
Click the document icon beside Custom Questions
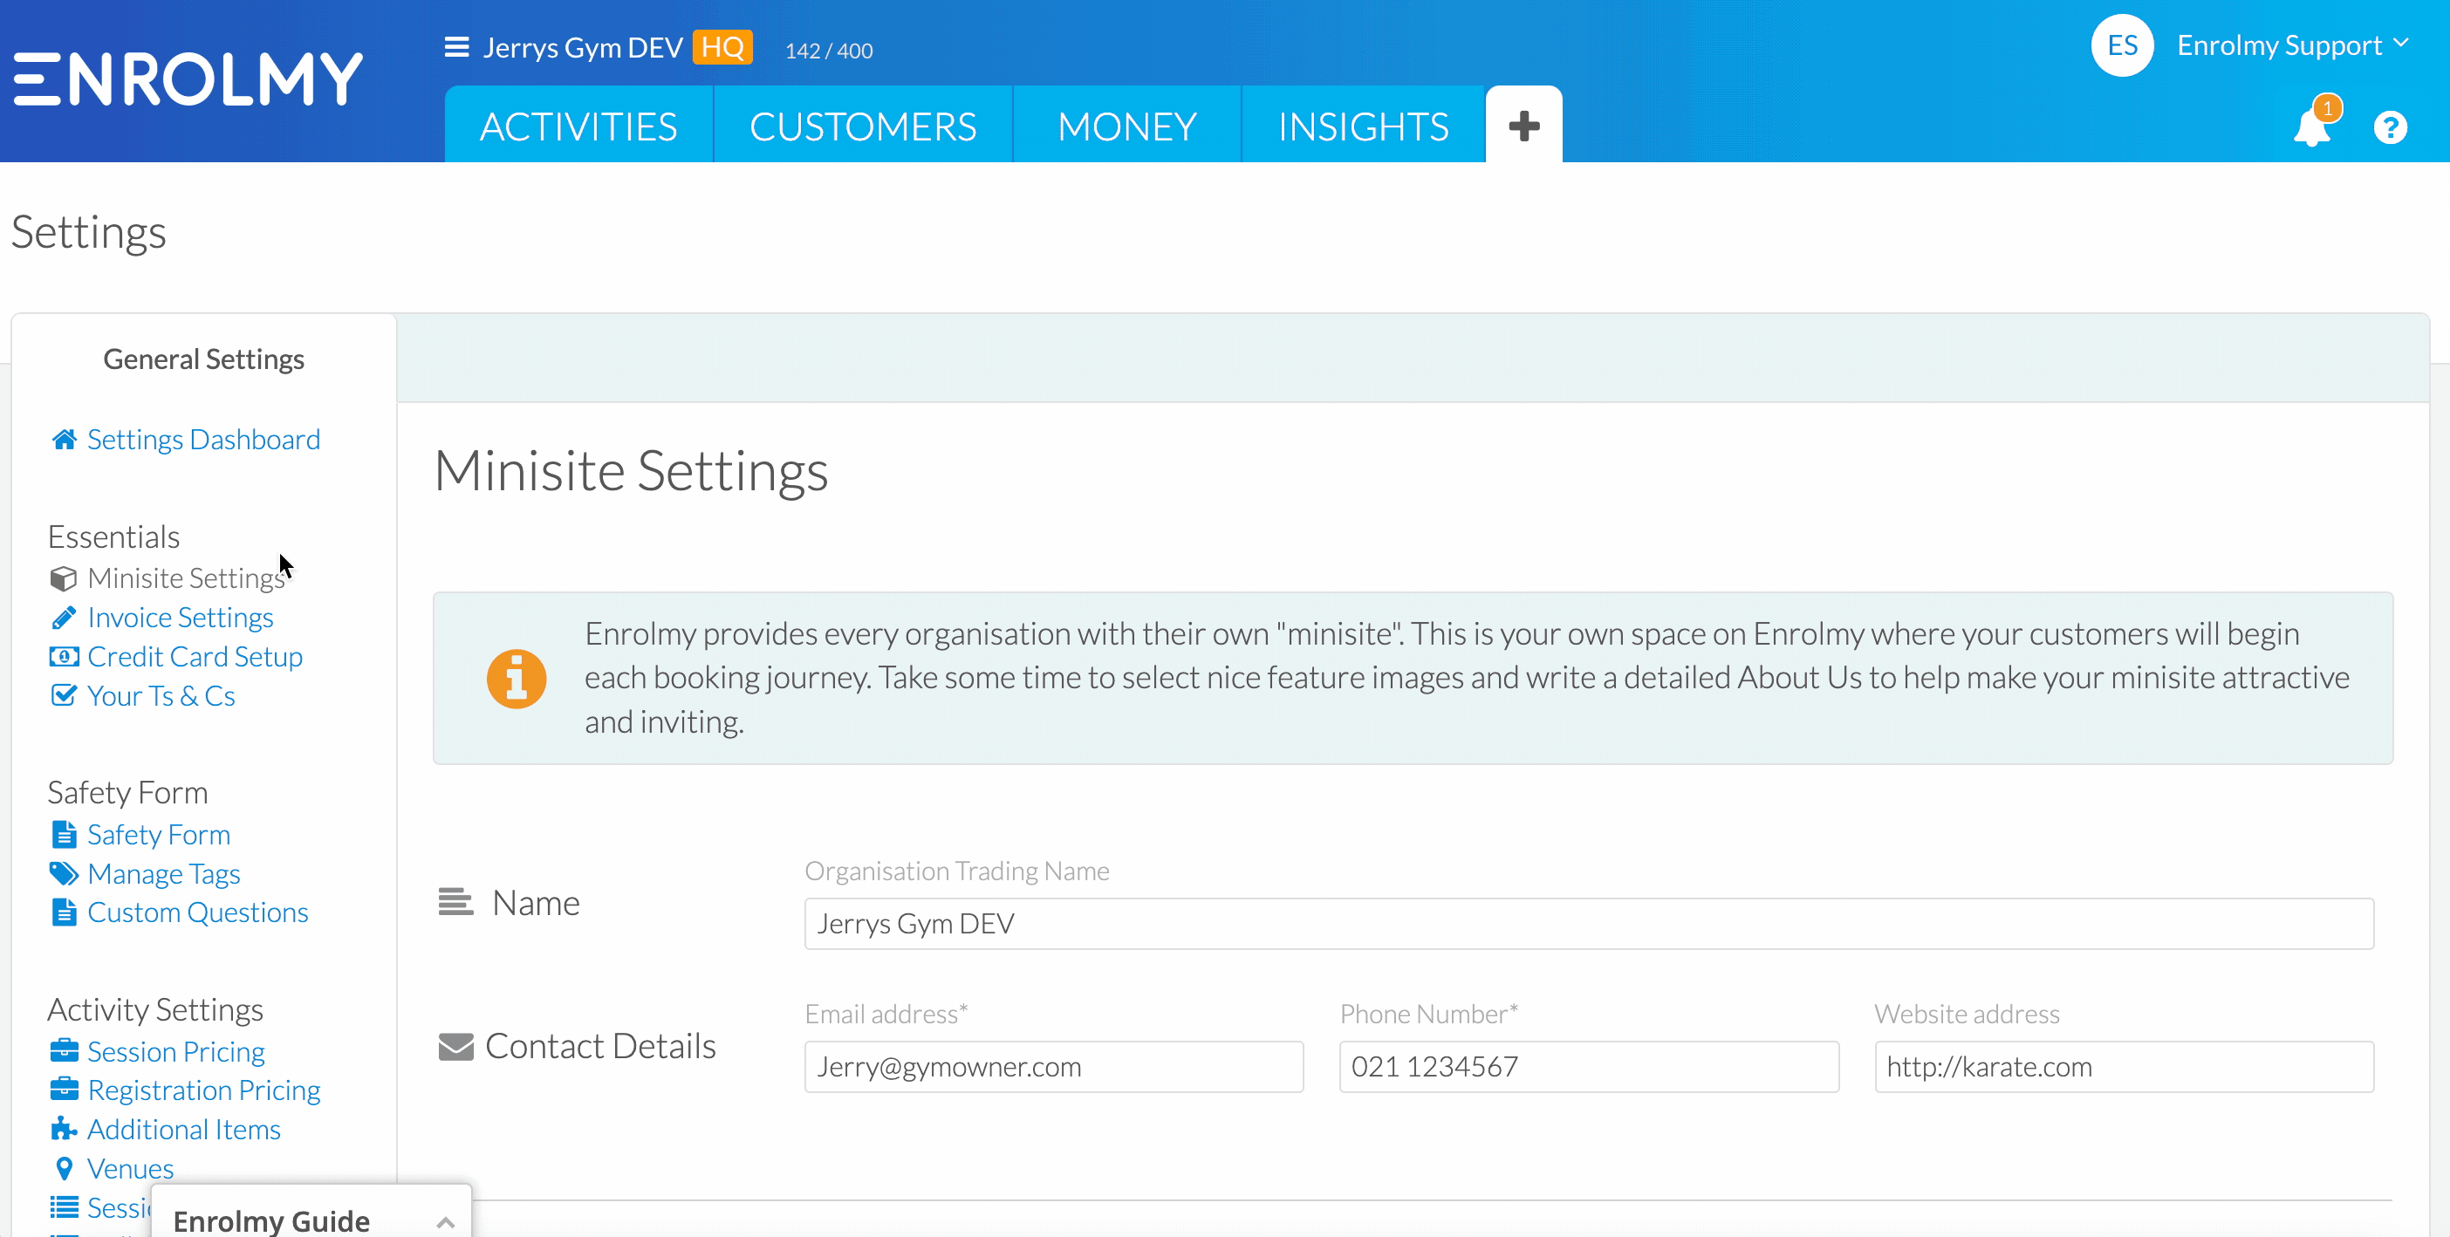click(64, 912)
